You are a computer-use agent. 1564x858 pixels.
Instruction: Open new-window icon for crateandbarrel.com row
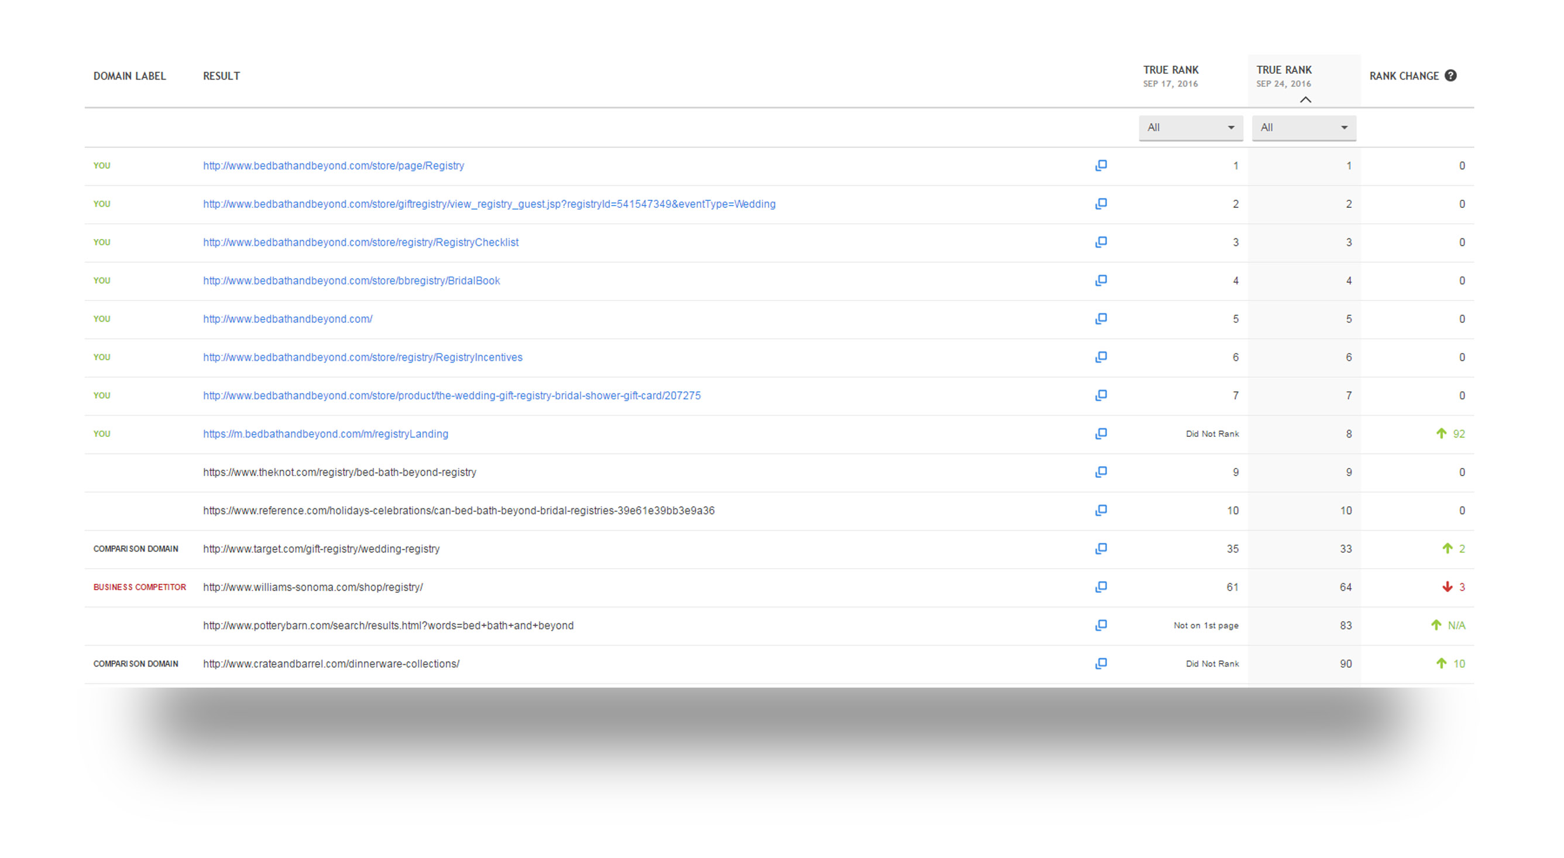1101,663
